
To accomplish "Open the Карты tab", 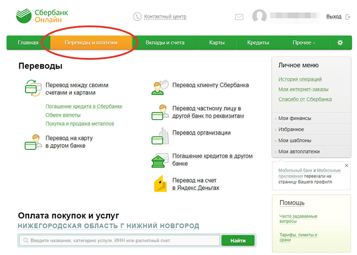I will click(217, 42).
